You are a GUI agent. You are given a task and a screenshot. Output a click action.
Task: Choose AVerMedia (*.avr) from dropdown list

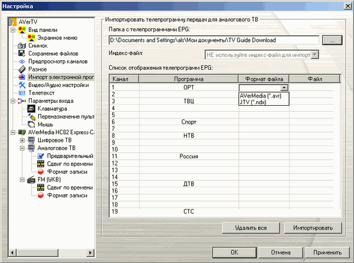264,95
